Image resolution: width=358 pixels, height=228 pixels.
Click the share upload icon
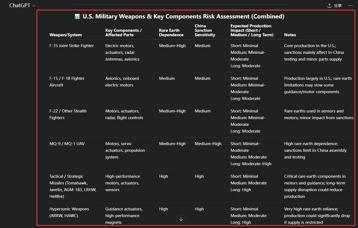(329, 5)
